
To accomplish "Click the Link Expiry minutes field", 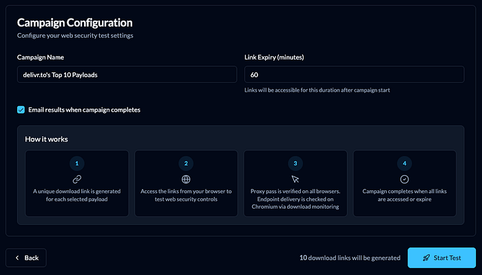I will [x=354, y=74].
